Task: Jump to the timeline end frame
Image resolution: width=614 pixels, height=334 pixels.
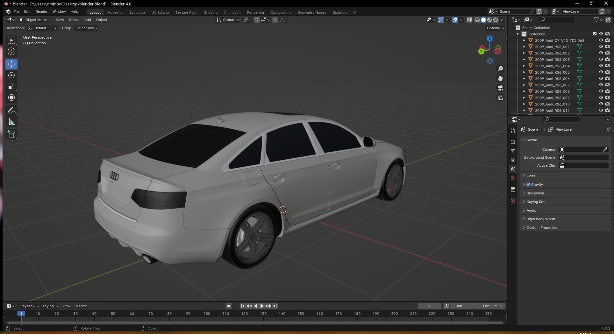Action: 275,306
